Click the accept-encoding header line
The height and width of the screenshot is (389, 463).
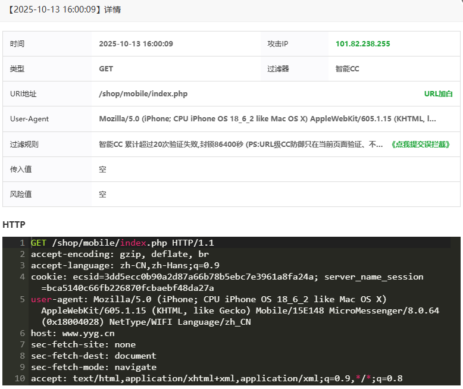point(119,254)
